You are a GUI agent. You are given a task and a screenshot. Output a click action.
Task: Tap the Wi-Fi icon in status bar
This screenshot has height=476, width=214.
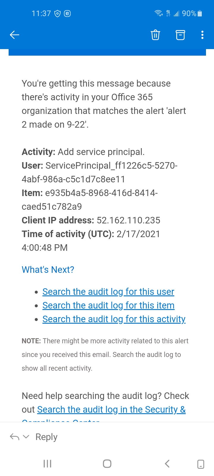pyautogui.click(x=158, y=13)
